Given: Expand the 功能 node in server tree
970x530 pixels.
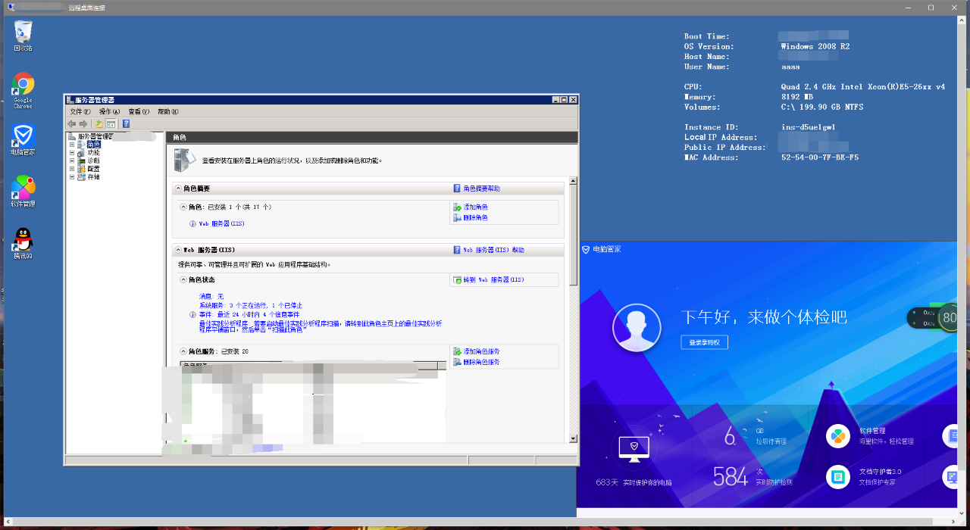Looking at the screenshot, I should (x=72, y=152).
